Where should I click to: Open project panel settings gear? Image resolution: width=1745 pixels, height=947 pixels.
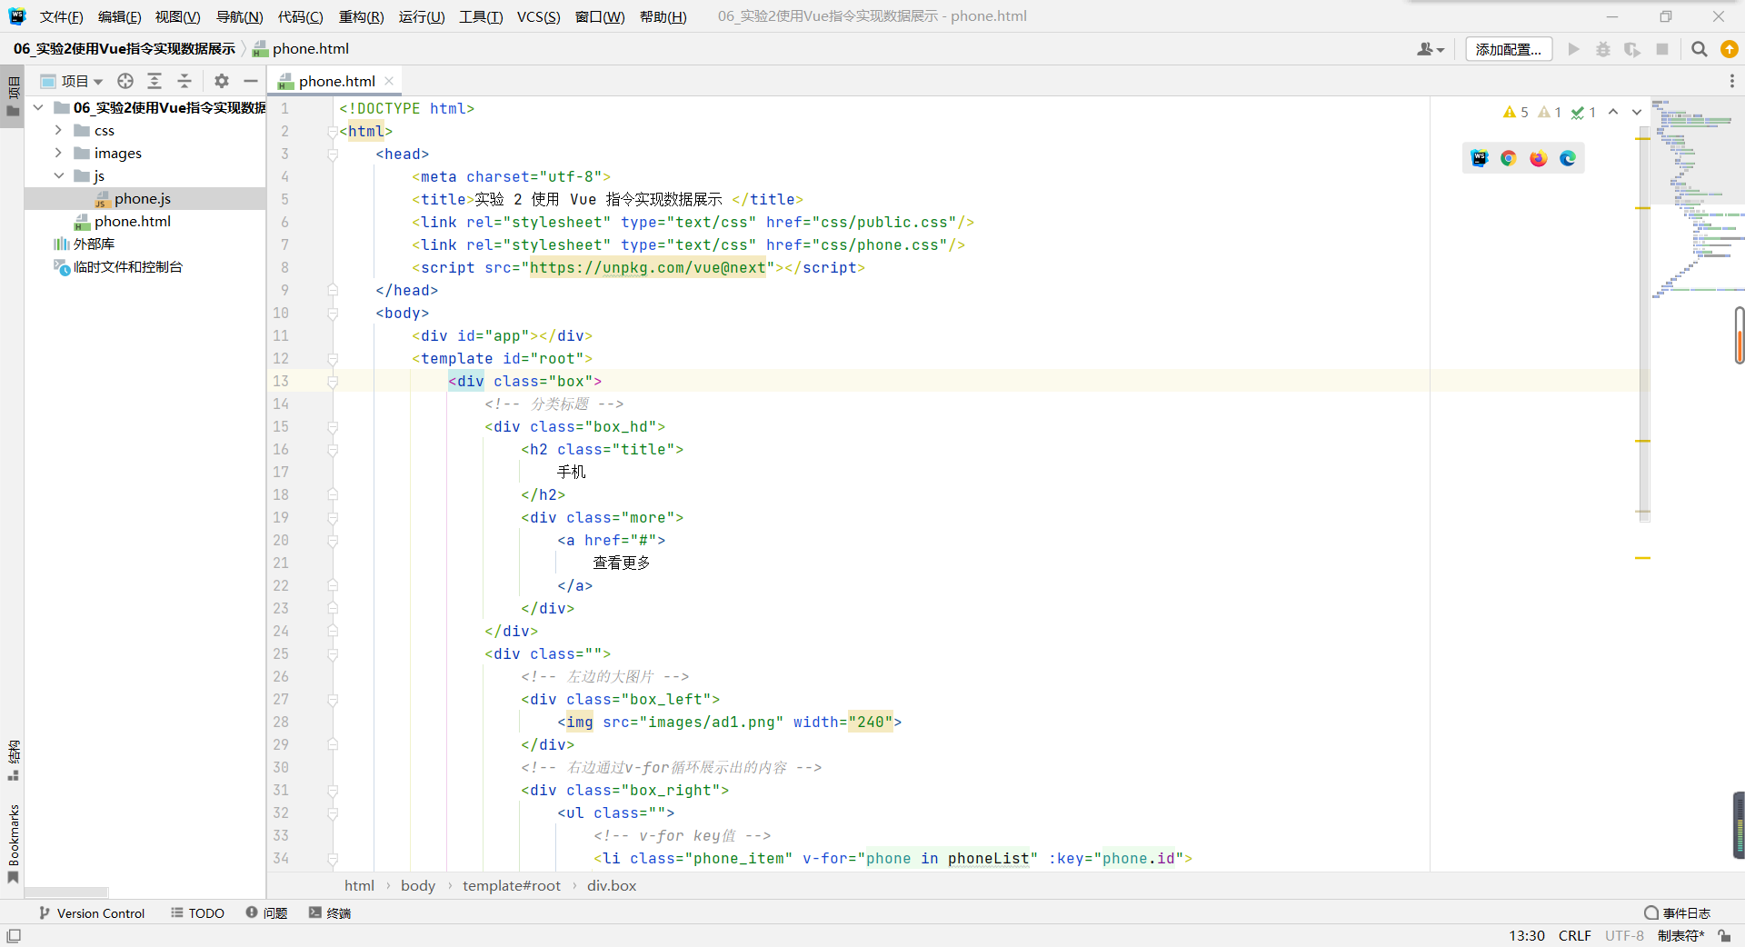(x=222, y=81)
